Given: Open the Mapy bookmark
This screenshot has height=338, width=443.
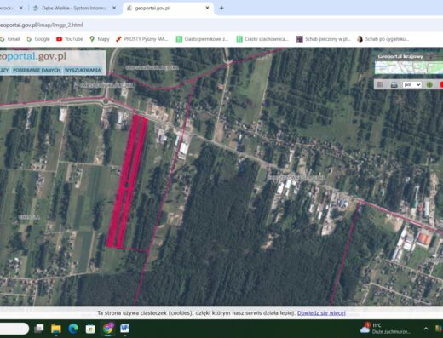Looking at the screenshot, I should [x=100, y=39].
